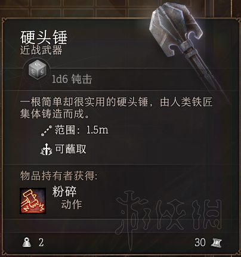Click the 近战武器 subtitle text

[x=41, y=49]
